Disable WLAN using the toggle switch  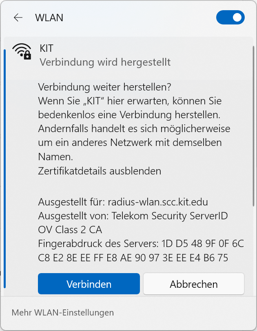230,18
